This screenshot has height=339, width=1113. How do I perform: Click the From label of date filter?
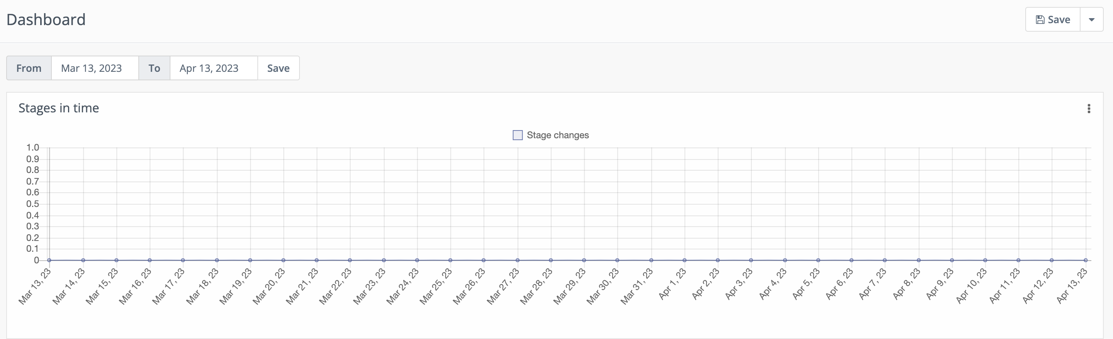click(x=29, y=68)
